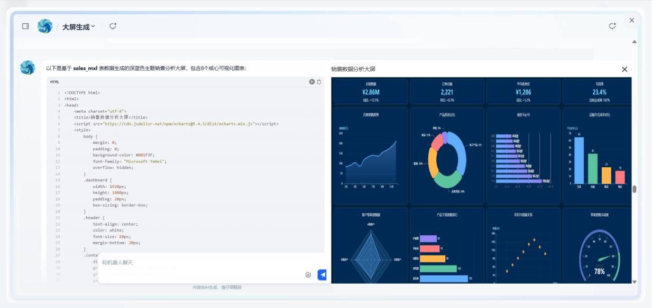Click the app logo in header
Screen dimensions: 652x308
click(x=45, y=26)
